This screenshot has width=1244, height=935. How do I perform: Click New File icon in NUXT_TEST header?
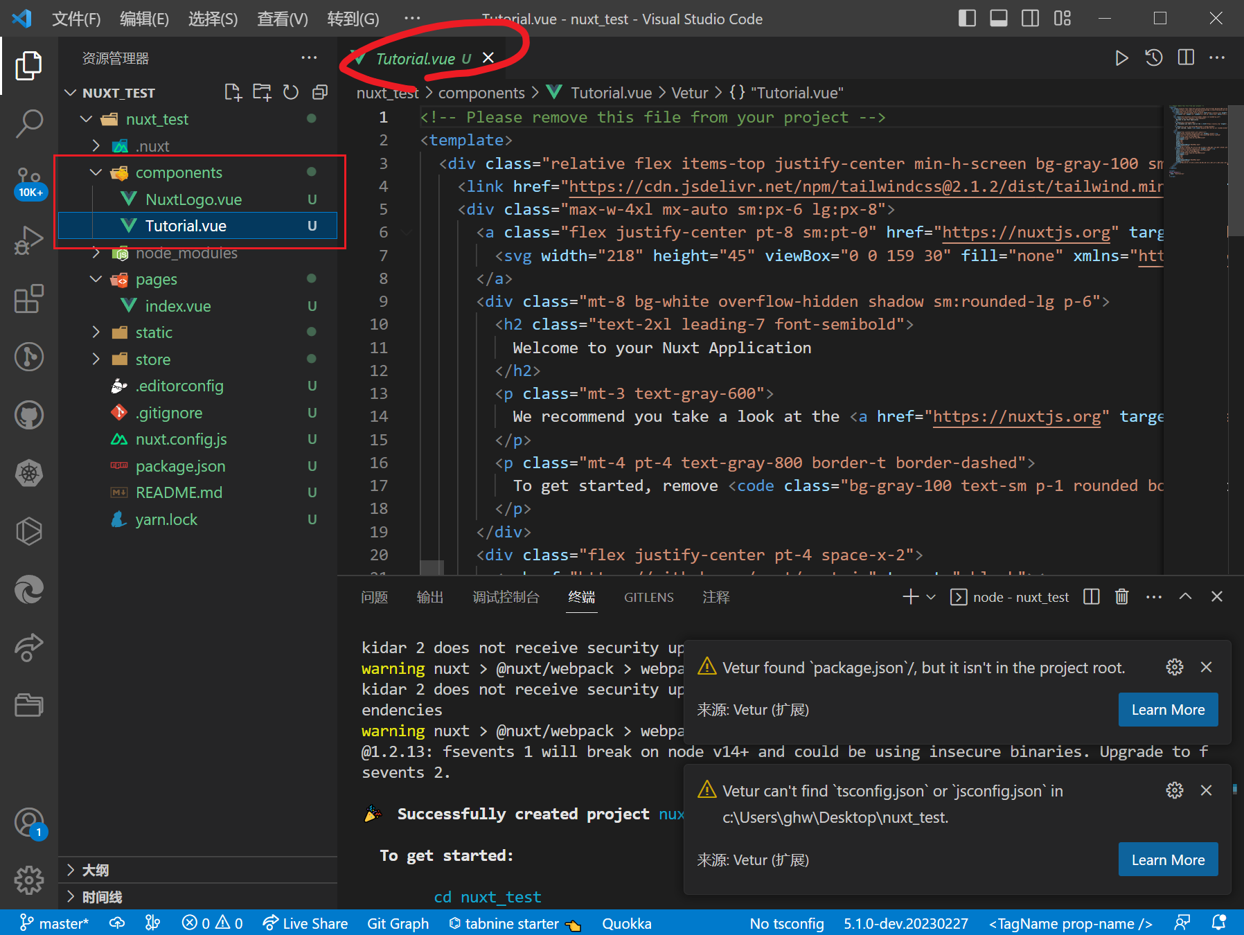(x=233, y=92)
